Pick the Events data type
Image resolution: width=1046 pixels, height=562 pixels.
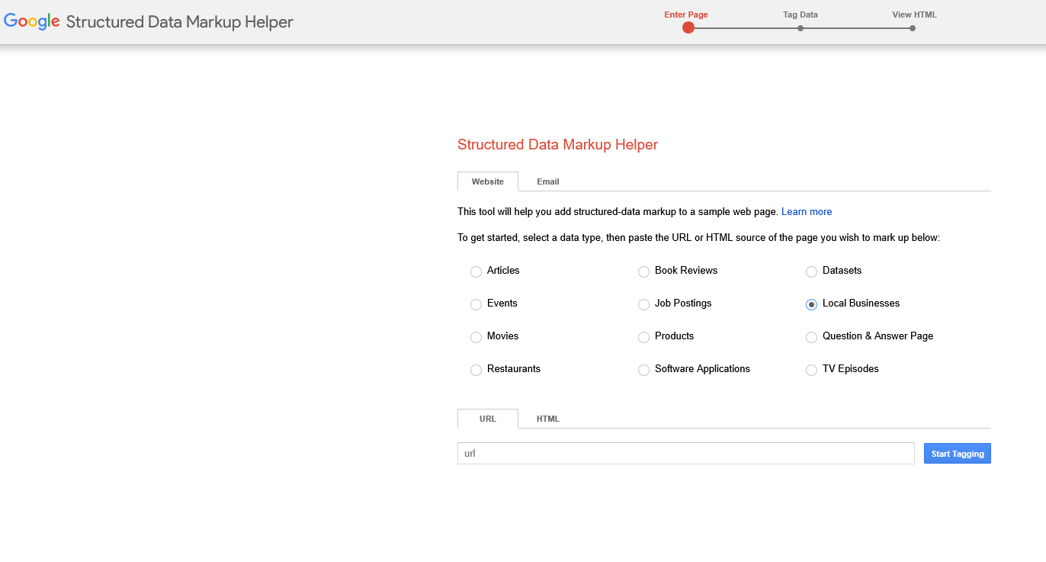point(476,304)
